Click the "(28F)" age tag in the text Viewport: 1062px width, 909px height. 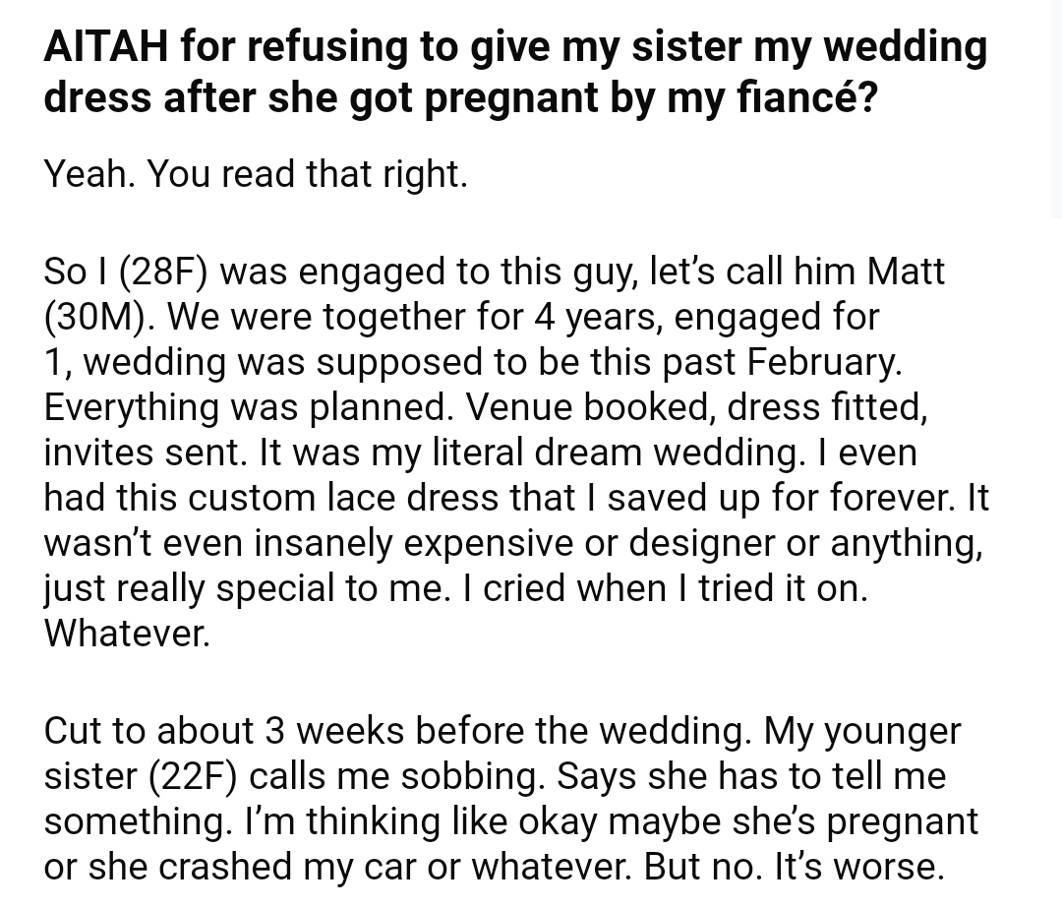click(x=162, y=271)
